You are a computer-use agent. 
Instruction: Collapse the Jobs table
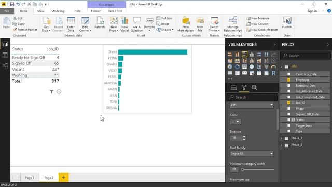click(x=282, y=67)
